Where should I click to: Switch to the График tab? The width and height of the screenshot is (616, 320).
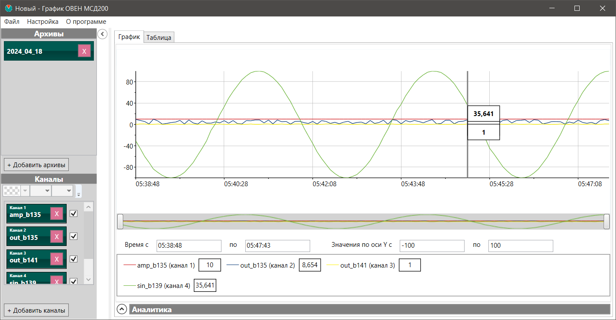click(x=129, y=37)
